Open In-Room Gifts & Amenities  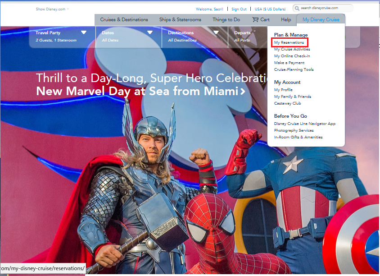298,138
